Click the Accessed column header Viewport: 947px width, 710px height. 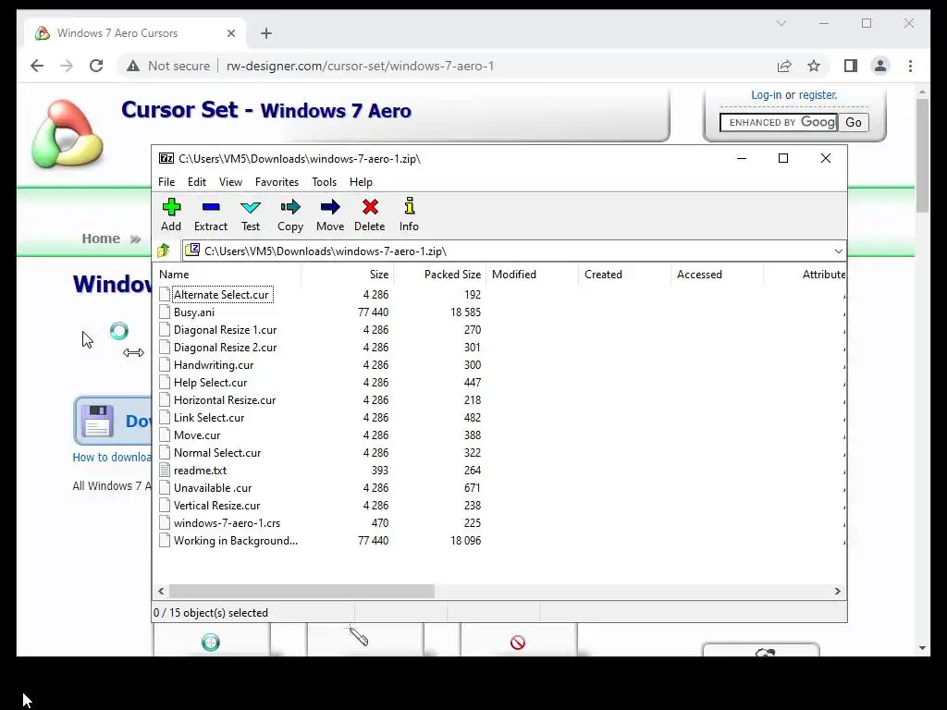coord(717,274)
